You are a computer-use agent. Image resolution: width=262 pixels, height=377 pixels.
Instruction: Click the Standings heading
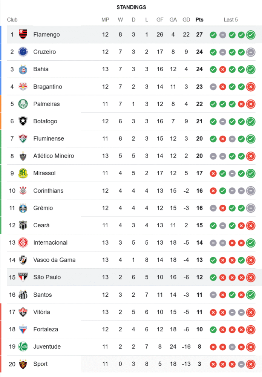(x=131, y=7)
